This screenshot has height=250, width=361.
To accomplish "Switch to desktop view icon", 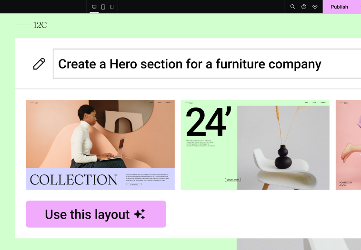I will point(94,7).
